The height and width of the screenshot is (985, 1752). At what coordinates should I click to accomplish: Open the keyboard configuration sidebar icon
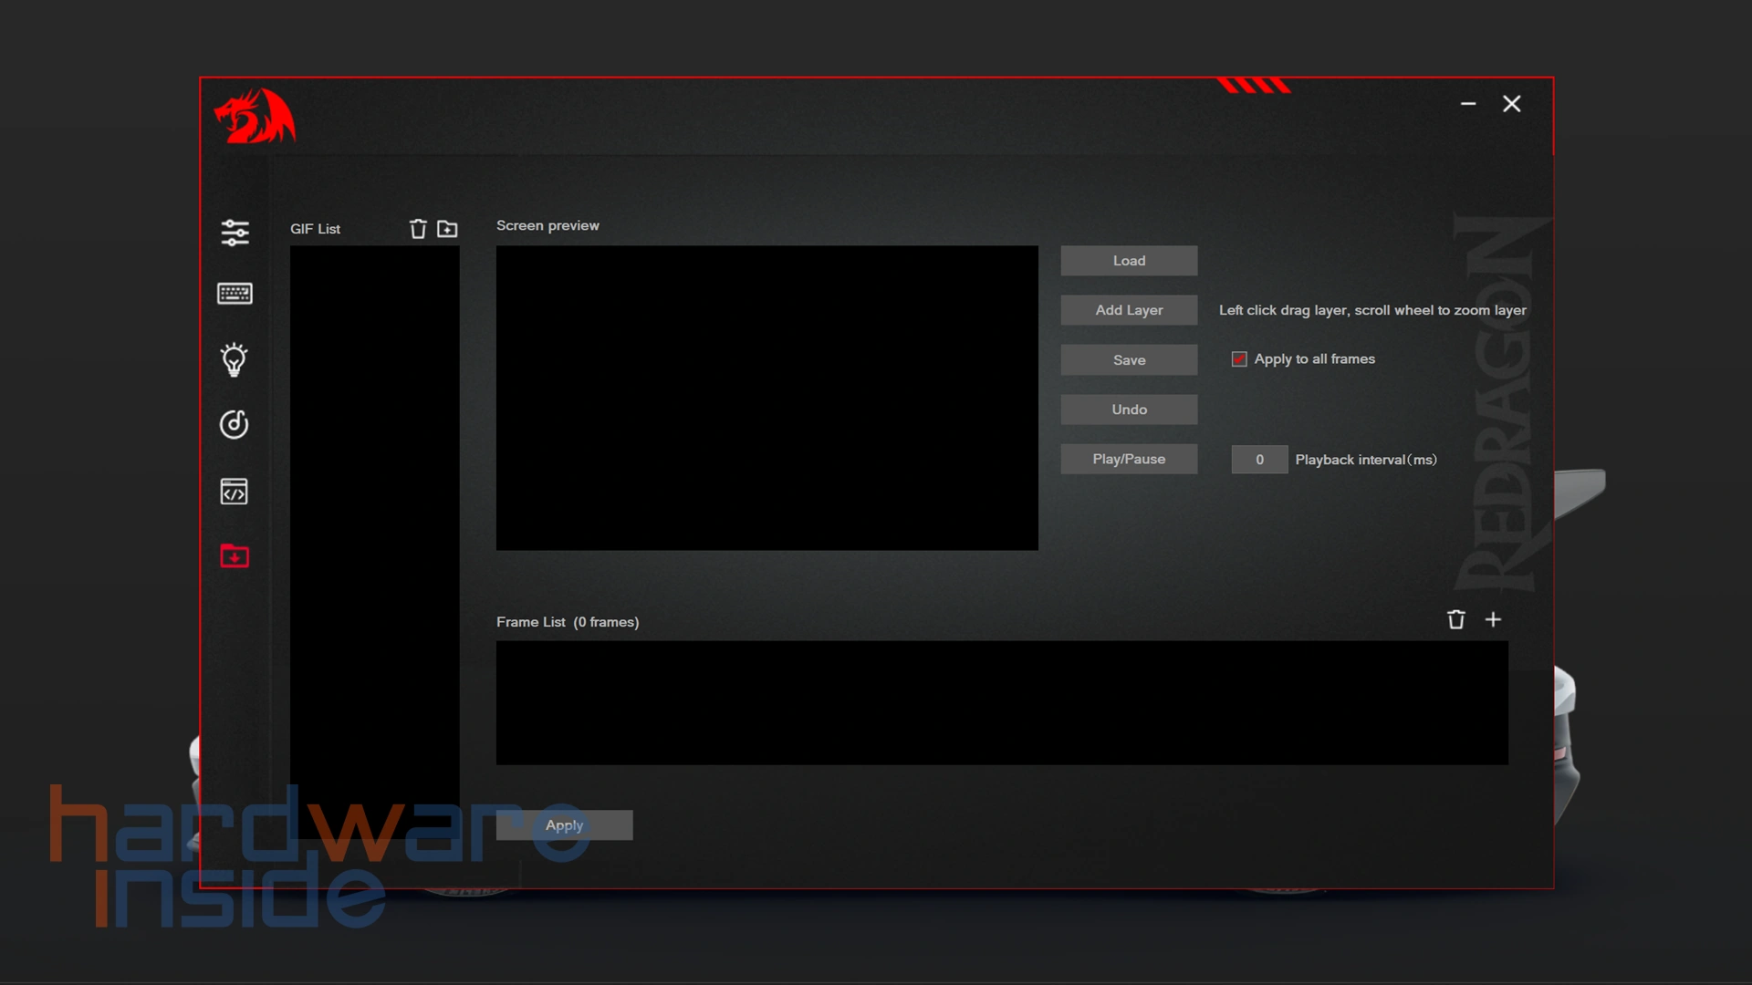click(x=235, y=294)
